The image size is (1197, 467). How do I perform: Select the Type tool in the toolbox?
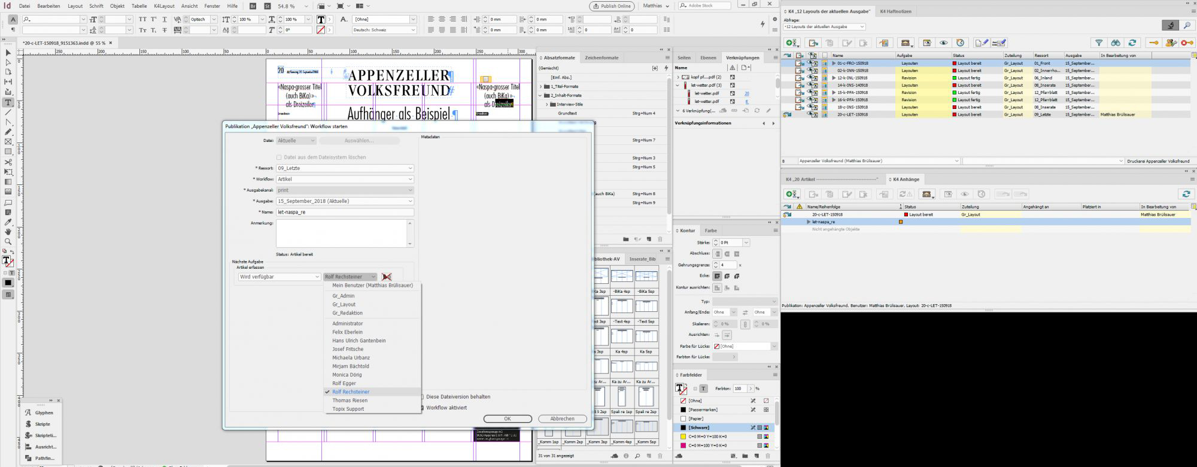[8, 102]
